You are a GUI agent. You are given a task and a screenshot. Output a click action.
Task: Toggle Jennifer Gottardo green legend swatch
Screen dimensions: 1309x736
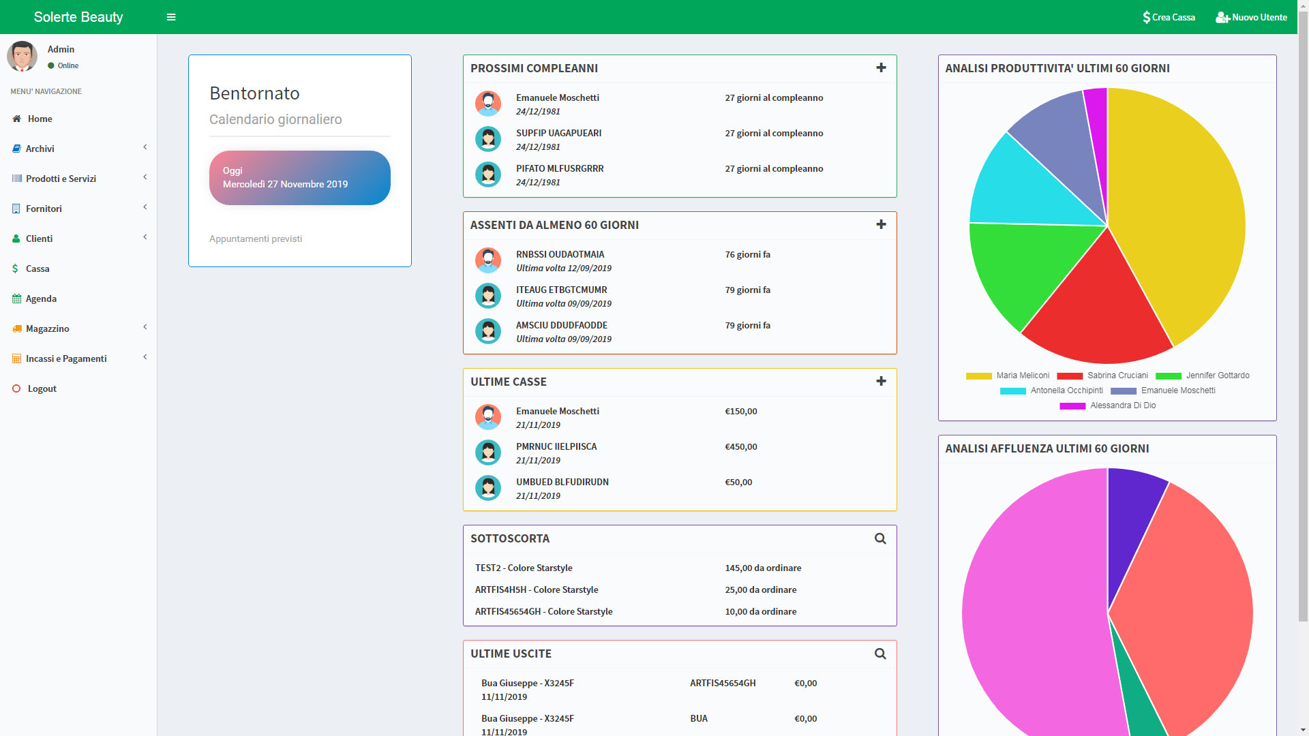pos(1169,376)
